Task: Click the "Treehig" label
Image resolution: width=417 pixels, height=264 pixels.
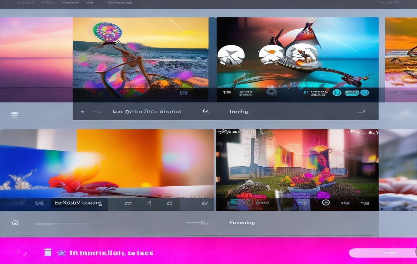Action: 238,112
